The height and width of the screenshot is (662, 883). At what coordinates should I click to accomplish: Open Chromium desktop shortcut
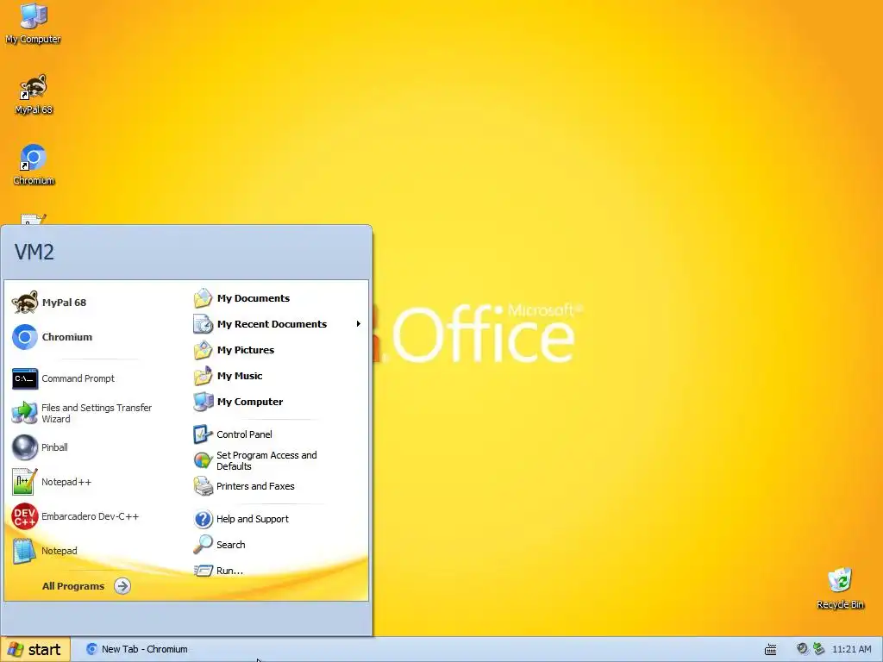tap(34, 165)
